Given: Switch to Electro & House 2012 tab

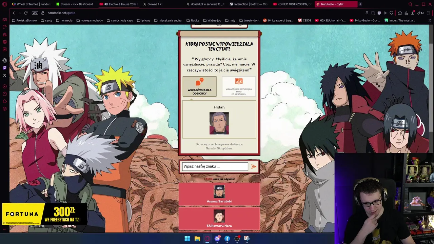Looking at the screenshot, I should (119, 4).
